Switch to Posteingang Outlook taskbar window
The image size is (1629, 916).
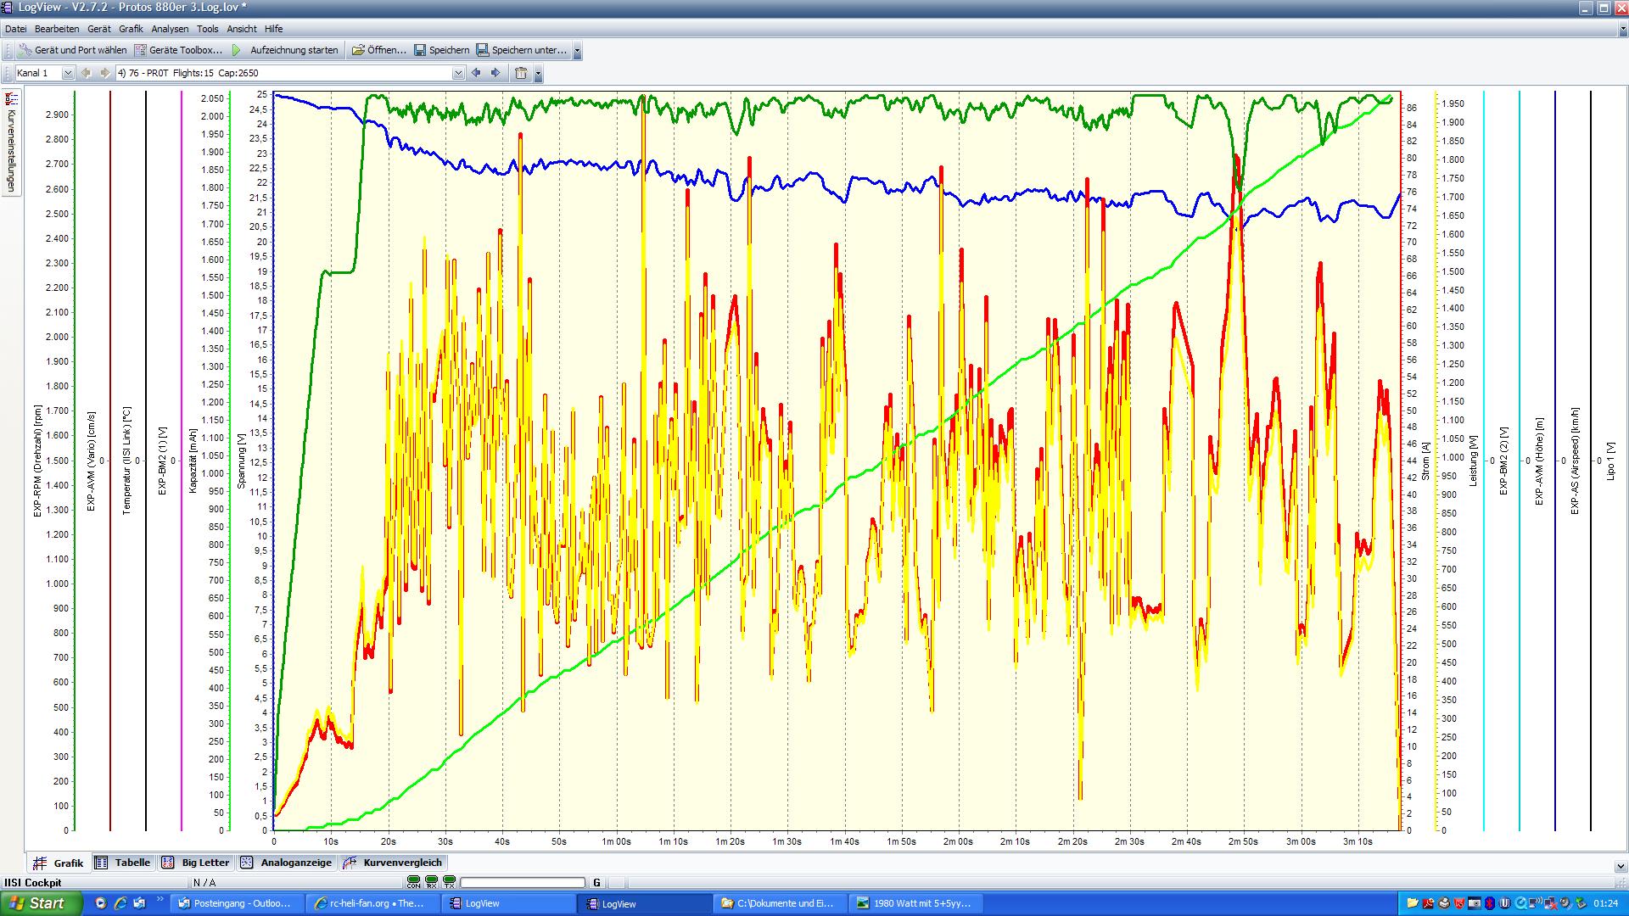(x=236, y=903)
